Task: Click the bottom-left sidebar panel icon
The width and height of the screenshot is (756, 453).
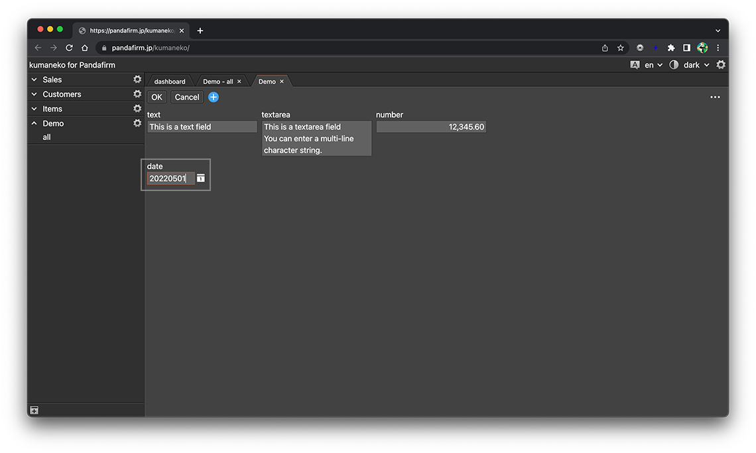Action: pos(34,411)
